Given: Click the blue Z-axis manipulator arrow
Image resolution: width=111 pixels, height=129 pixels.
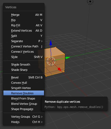Looking at the screenshot, I should pos(51,43).
